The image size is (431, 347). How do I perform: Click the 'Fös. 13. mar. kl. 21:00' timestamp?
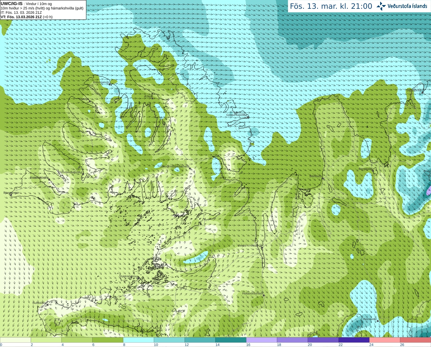[331, 6]
